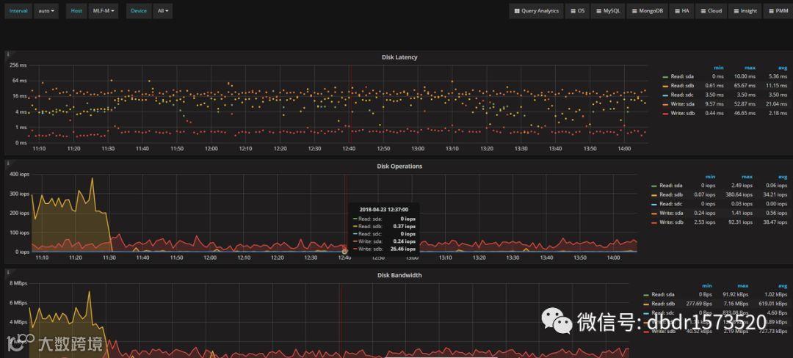Click the 65.67 ms max latency value
Screen dimensions: 793x358
(745, 85)
